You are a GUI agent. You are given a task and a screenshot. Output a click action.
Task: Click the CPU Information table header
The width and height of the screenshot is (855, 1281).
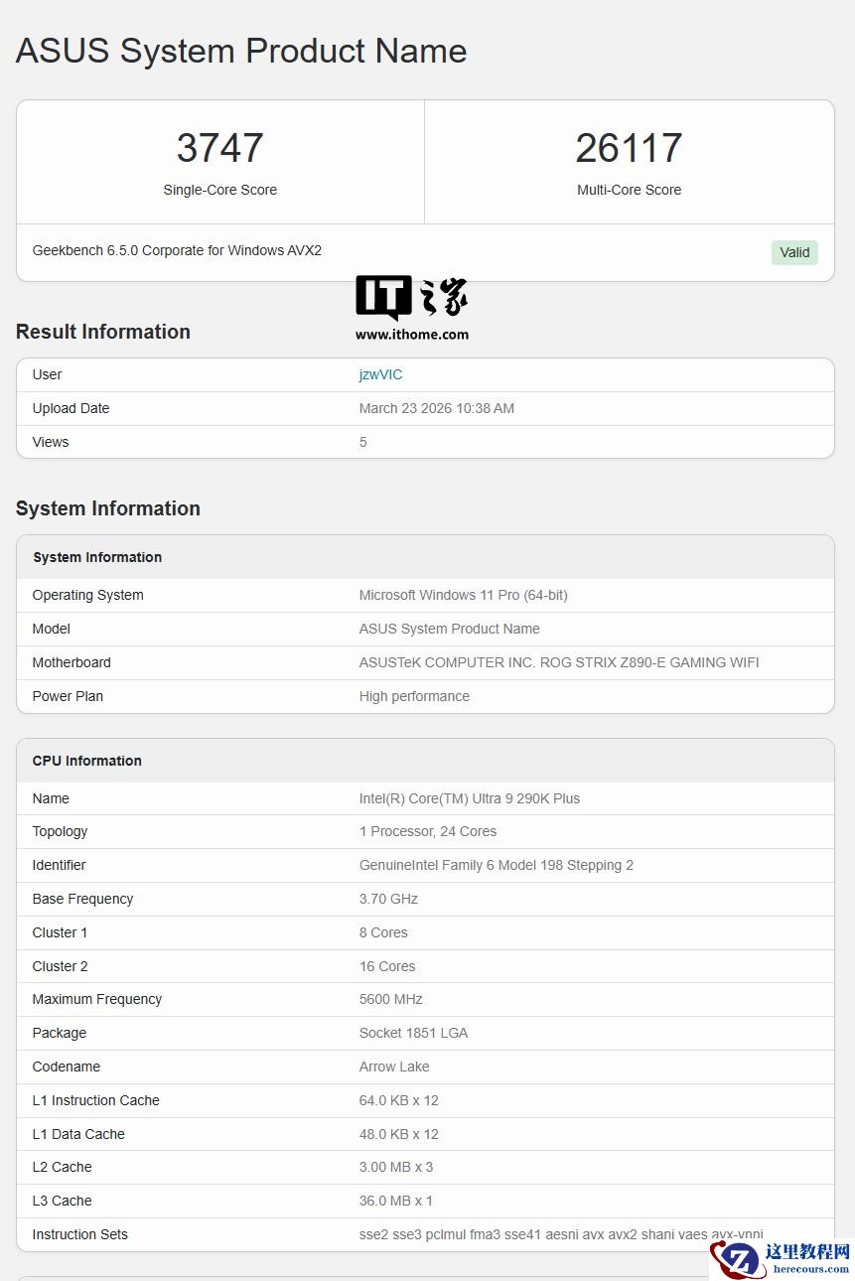pos(87,761)
